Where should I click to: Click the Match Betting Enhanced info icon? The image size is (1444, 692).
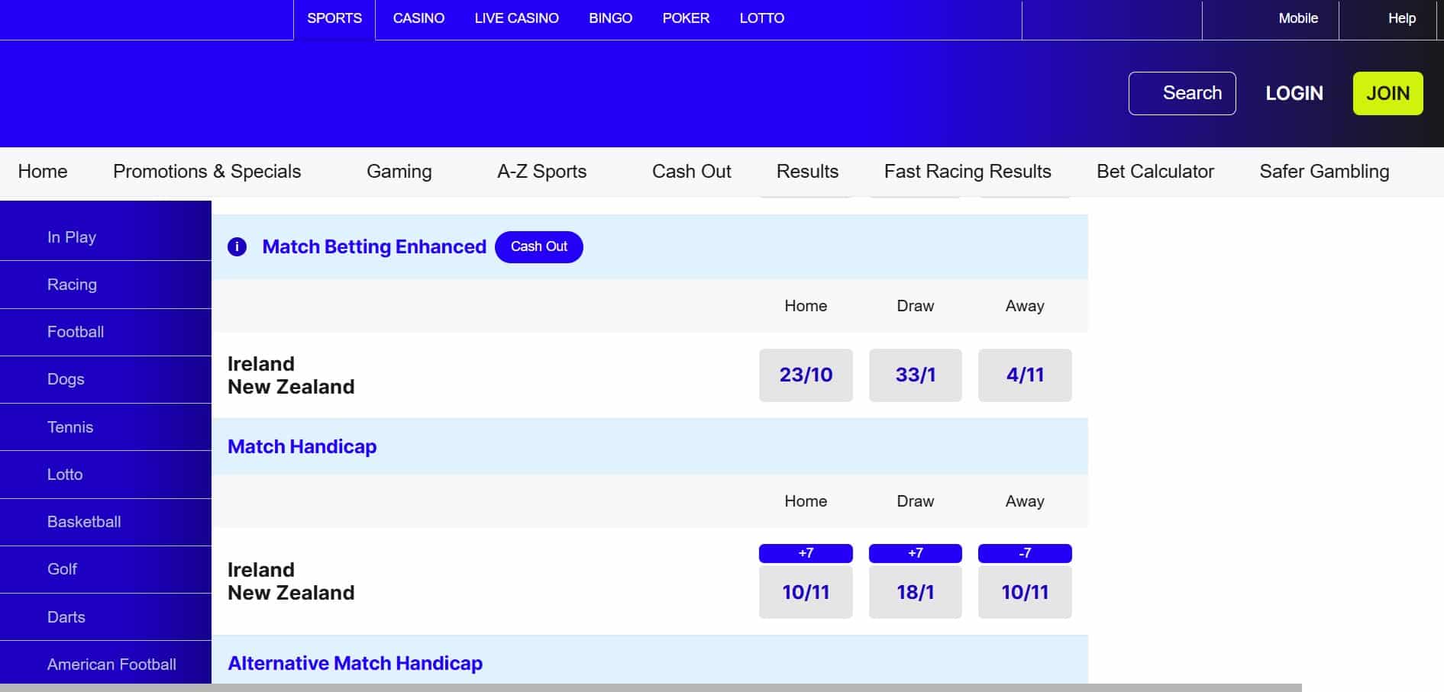(237, 247)
